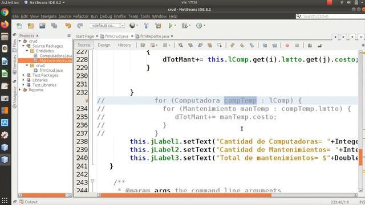
Task: Click the Undo arrow icon
Action: (68, 26)
